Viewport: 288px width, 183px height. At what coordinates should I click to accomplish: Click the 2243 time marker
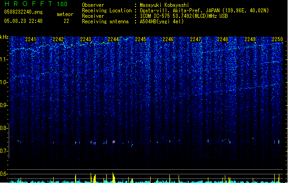click(x=86, y=39)
